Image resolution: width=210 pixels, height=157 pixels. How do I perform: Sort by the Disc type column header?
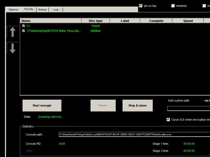pyautogui.click(x=96, y=21)
